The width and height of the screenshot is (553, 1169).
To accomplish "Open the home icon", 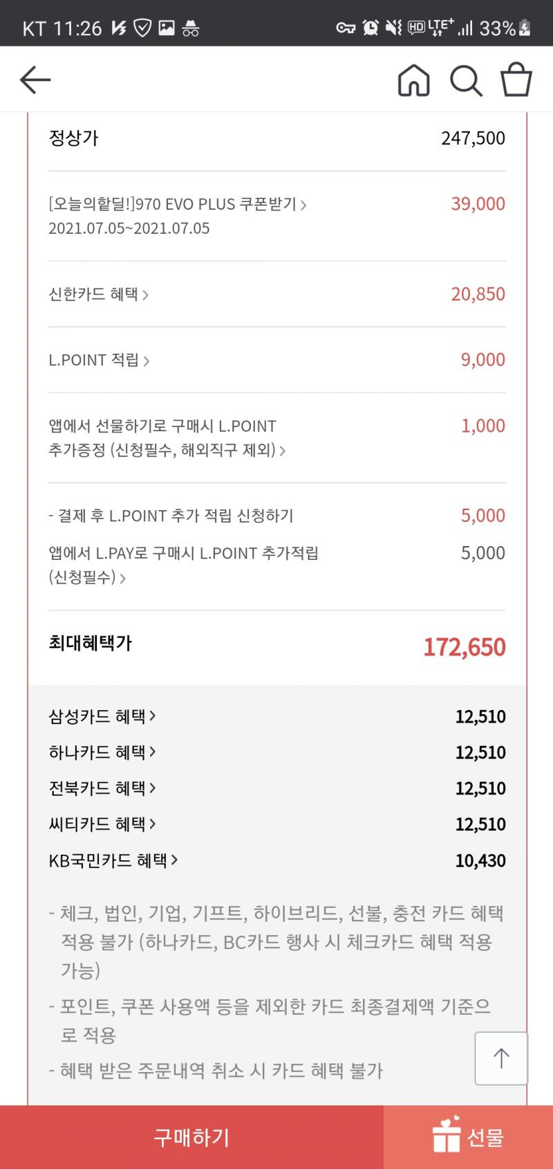I will click(x=413, y=80).
